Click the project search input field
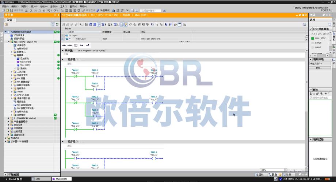The width and height of the screenshot is (336, 182). point(150,11)
